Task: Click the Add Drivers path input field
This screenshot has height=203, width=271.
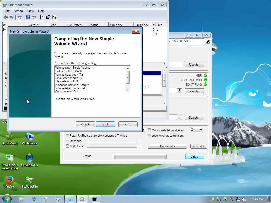Action: tap(112, 146)
